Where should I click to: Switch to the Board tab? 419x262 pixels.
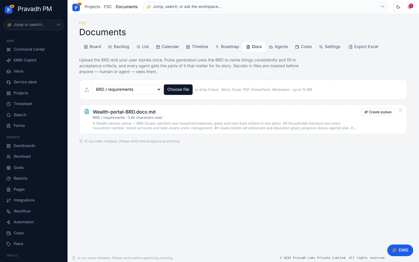pos(92,47)
